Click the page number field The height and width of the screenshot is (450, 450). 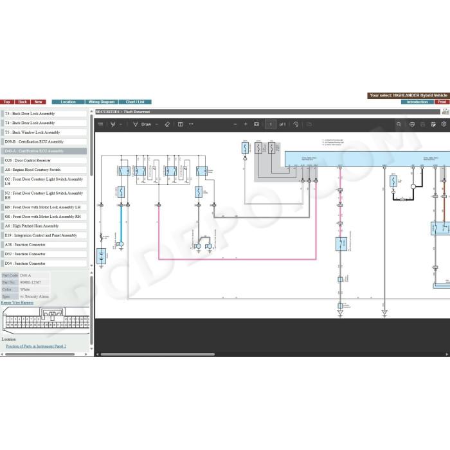(271, 125)
